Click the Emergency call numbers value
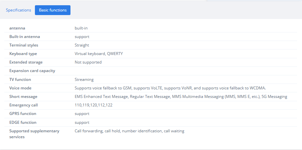Viewport: 302px width, 150px height. [94, 105]
